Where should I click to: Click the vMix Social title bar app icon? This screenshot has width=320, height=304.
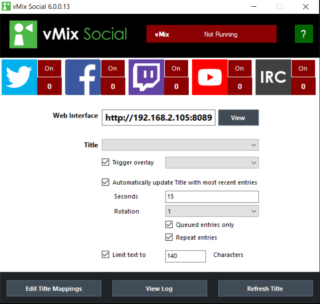tap(6, 6)
